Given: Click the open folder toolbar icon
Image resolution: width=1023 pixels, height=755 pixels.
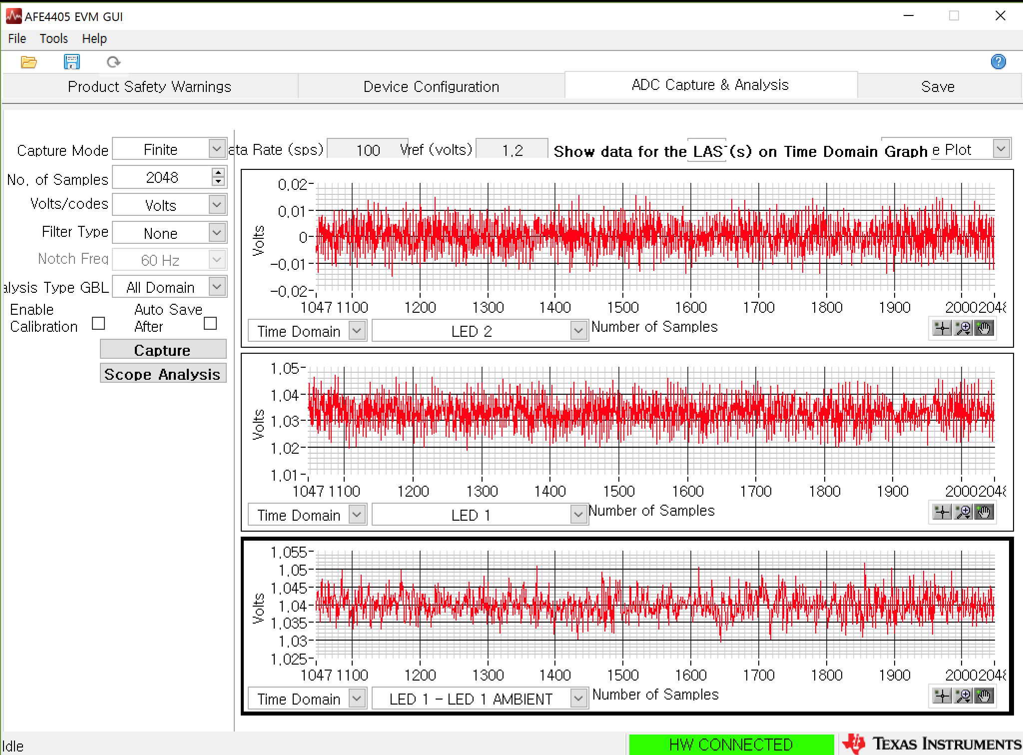Looking at the screenshot, I should (x=28, y=62).
